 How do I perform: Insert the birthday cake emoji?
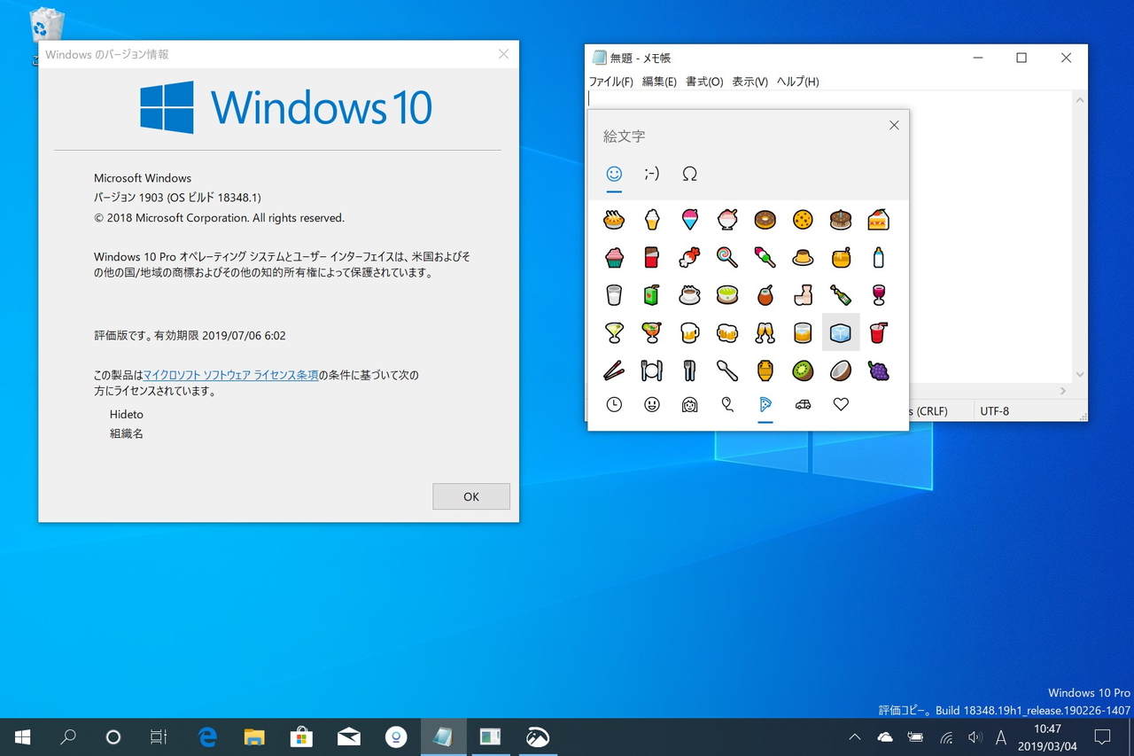point(840,219)
